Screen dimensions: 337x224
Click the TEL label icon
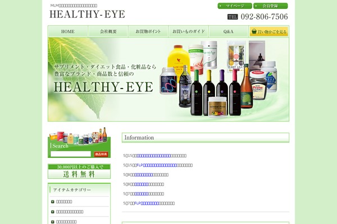233,17
